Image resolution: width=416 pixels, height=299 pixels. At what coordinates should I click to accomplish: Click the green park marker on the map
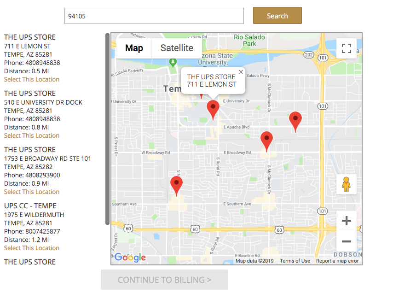coord(173,63)
